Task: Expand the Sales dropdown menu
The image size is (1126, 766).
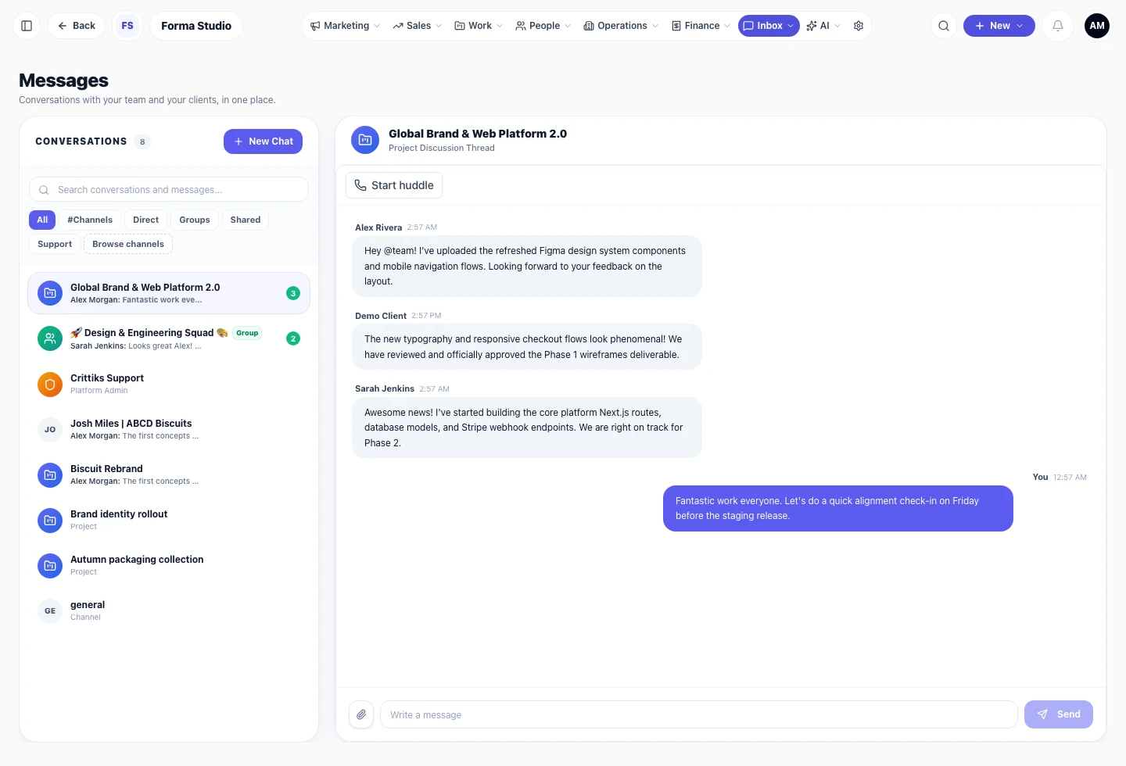Action: point(418,26)
